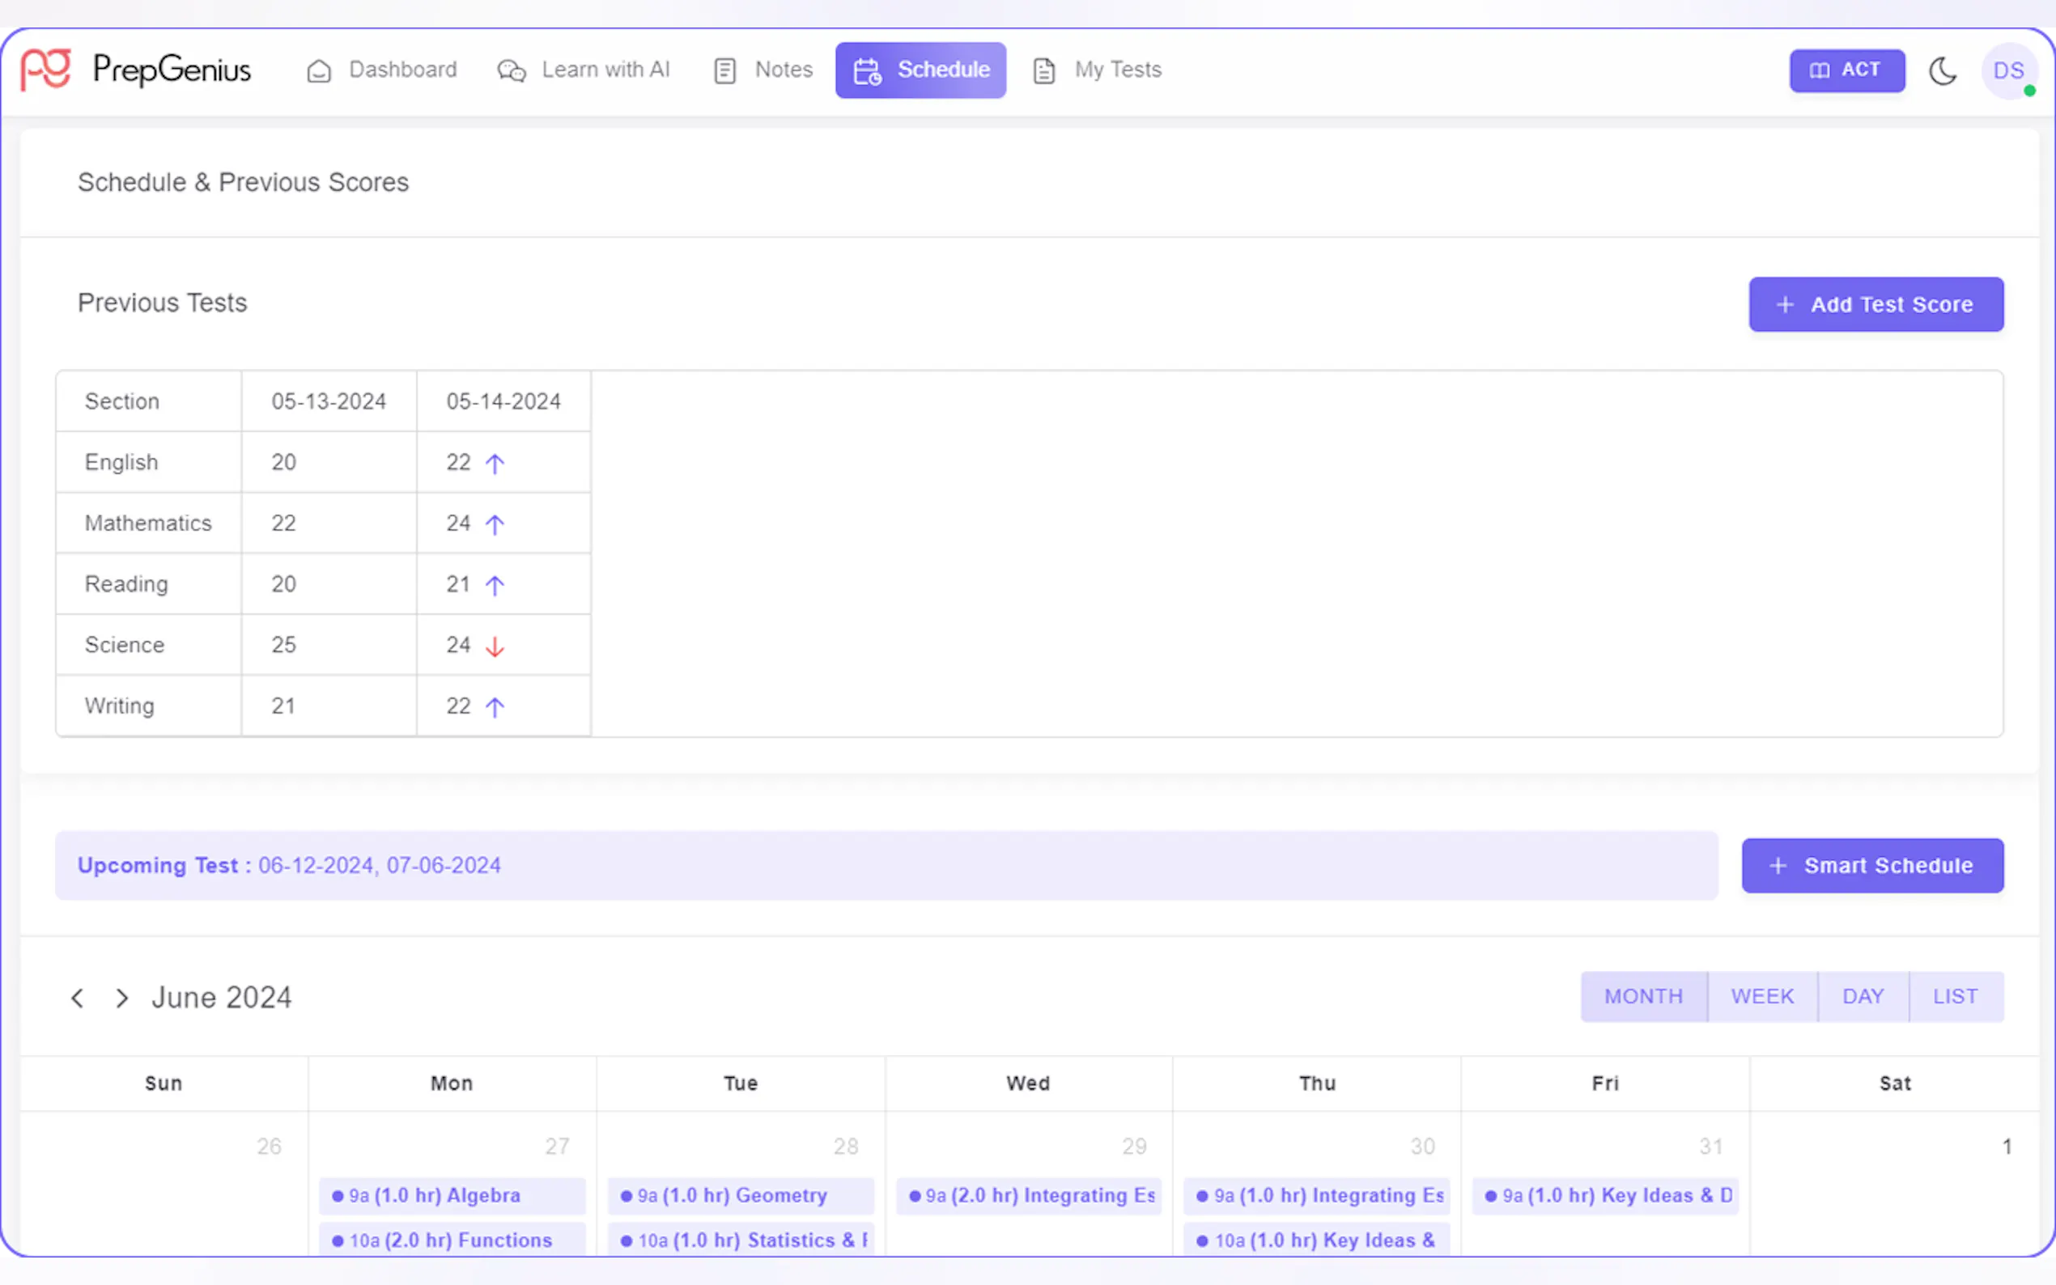Screen dimensions: 2056x1285
Task: Open the My Tests tab
Action: tap(1117, 70)
